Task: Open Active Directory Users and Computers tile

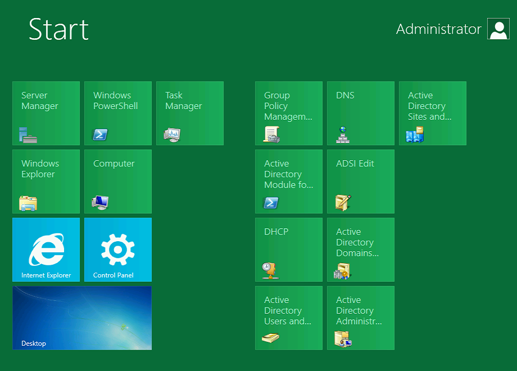Action: (289, 318)
